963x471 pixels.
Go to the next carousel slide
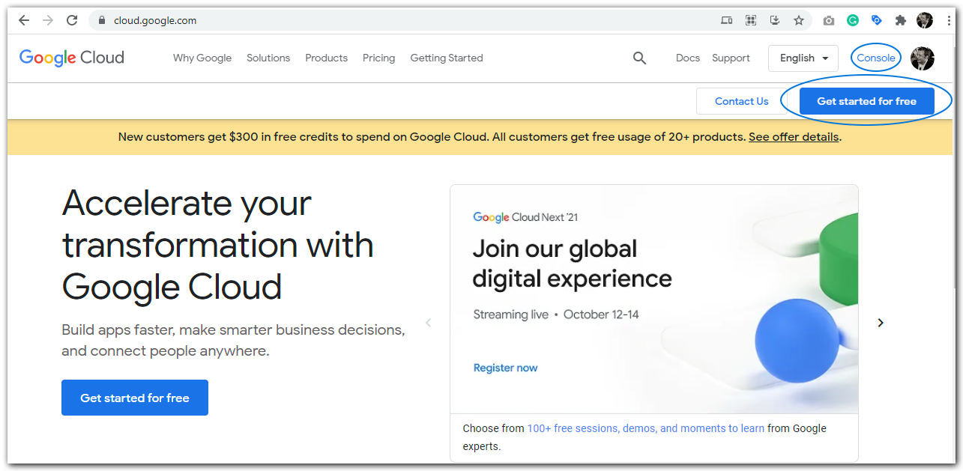881,323
